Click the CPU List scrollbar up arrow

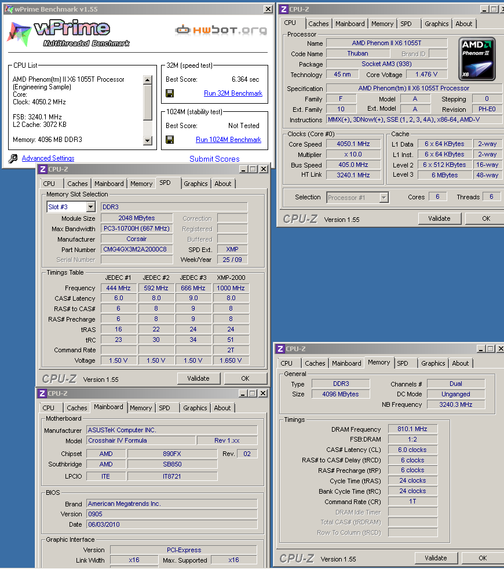click(x=147, y=80)
